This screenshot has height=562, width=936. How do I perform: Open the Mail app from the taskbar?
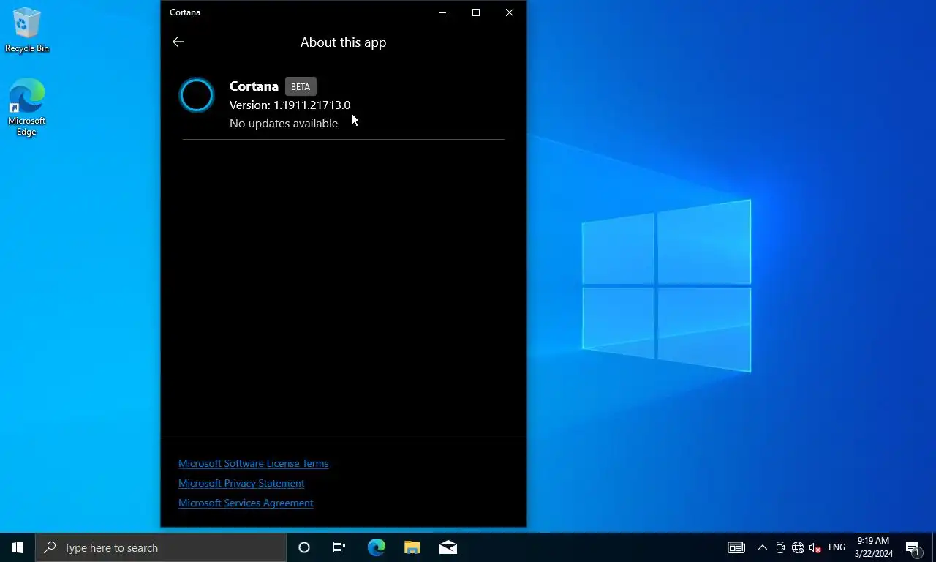click(448, 547)
